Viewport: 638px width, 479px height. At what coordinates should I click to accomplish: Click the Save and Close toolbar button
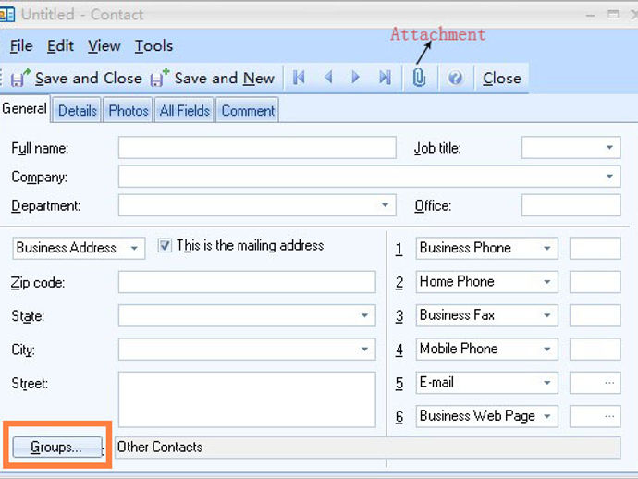point(76,78)
